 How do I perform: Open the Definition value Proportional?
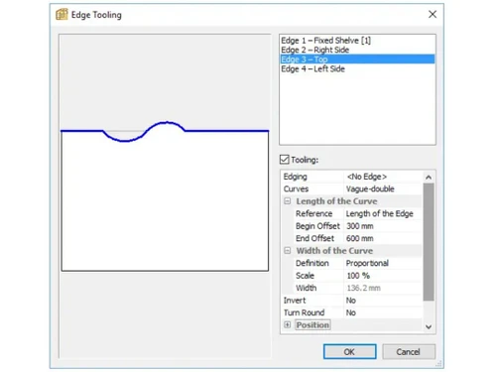click(x=383, y=263)
